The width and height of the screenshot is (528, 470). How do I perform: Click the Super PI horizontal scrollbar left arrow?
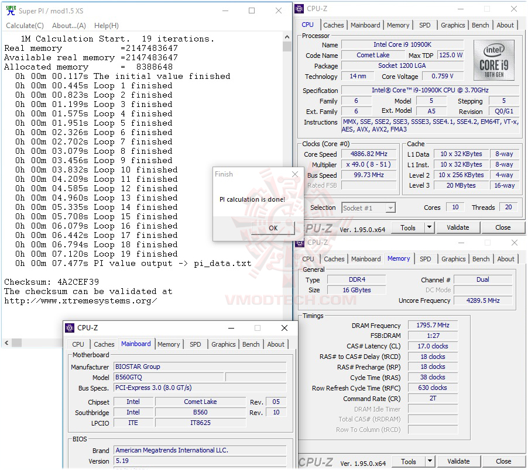click(x=7, y=343)
